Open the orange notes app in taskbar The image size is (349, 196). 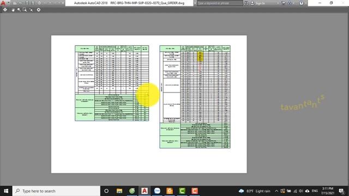[170, 191]
